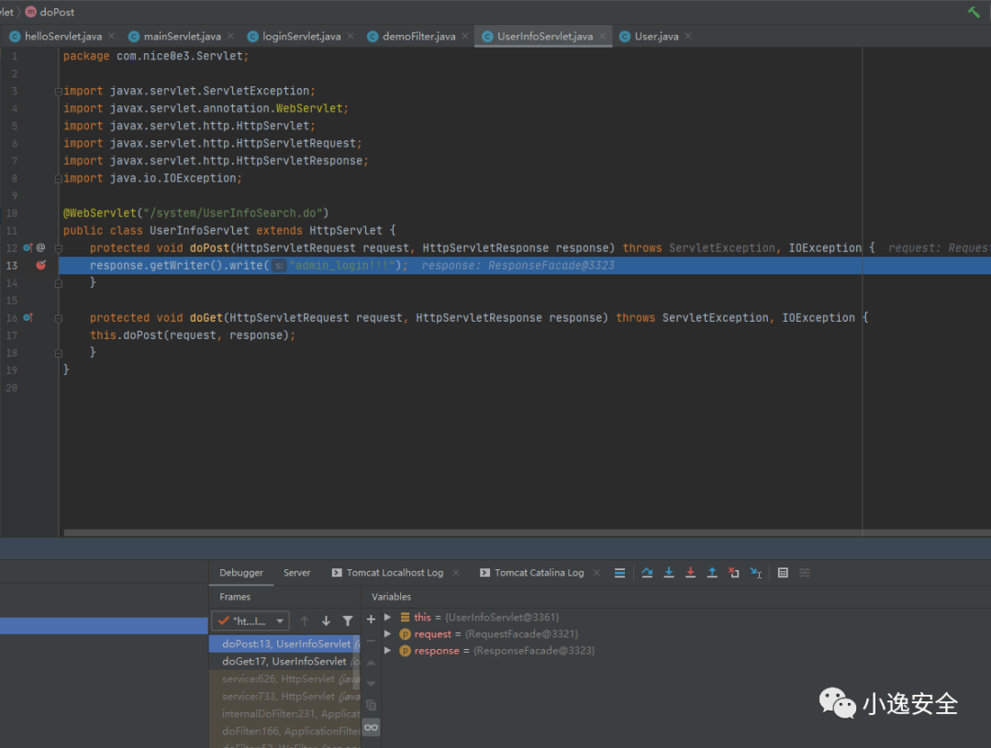Switch to the loginServlet.java tab
Screen dimensions: 991x748
click(301, 36)
